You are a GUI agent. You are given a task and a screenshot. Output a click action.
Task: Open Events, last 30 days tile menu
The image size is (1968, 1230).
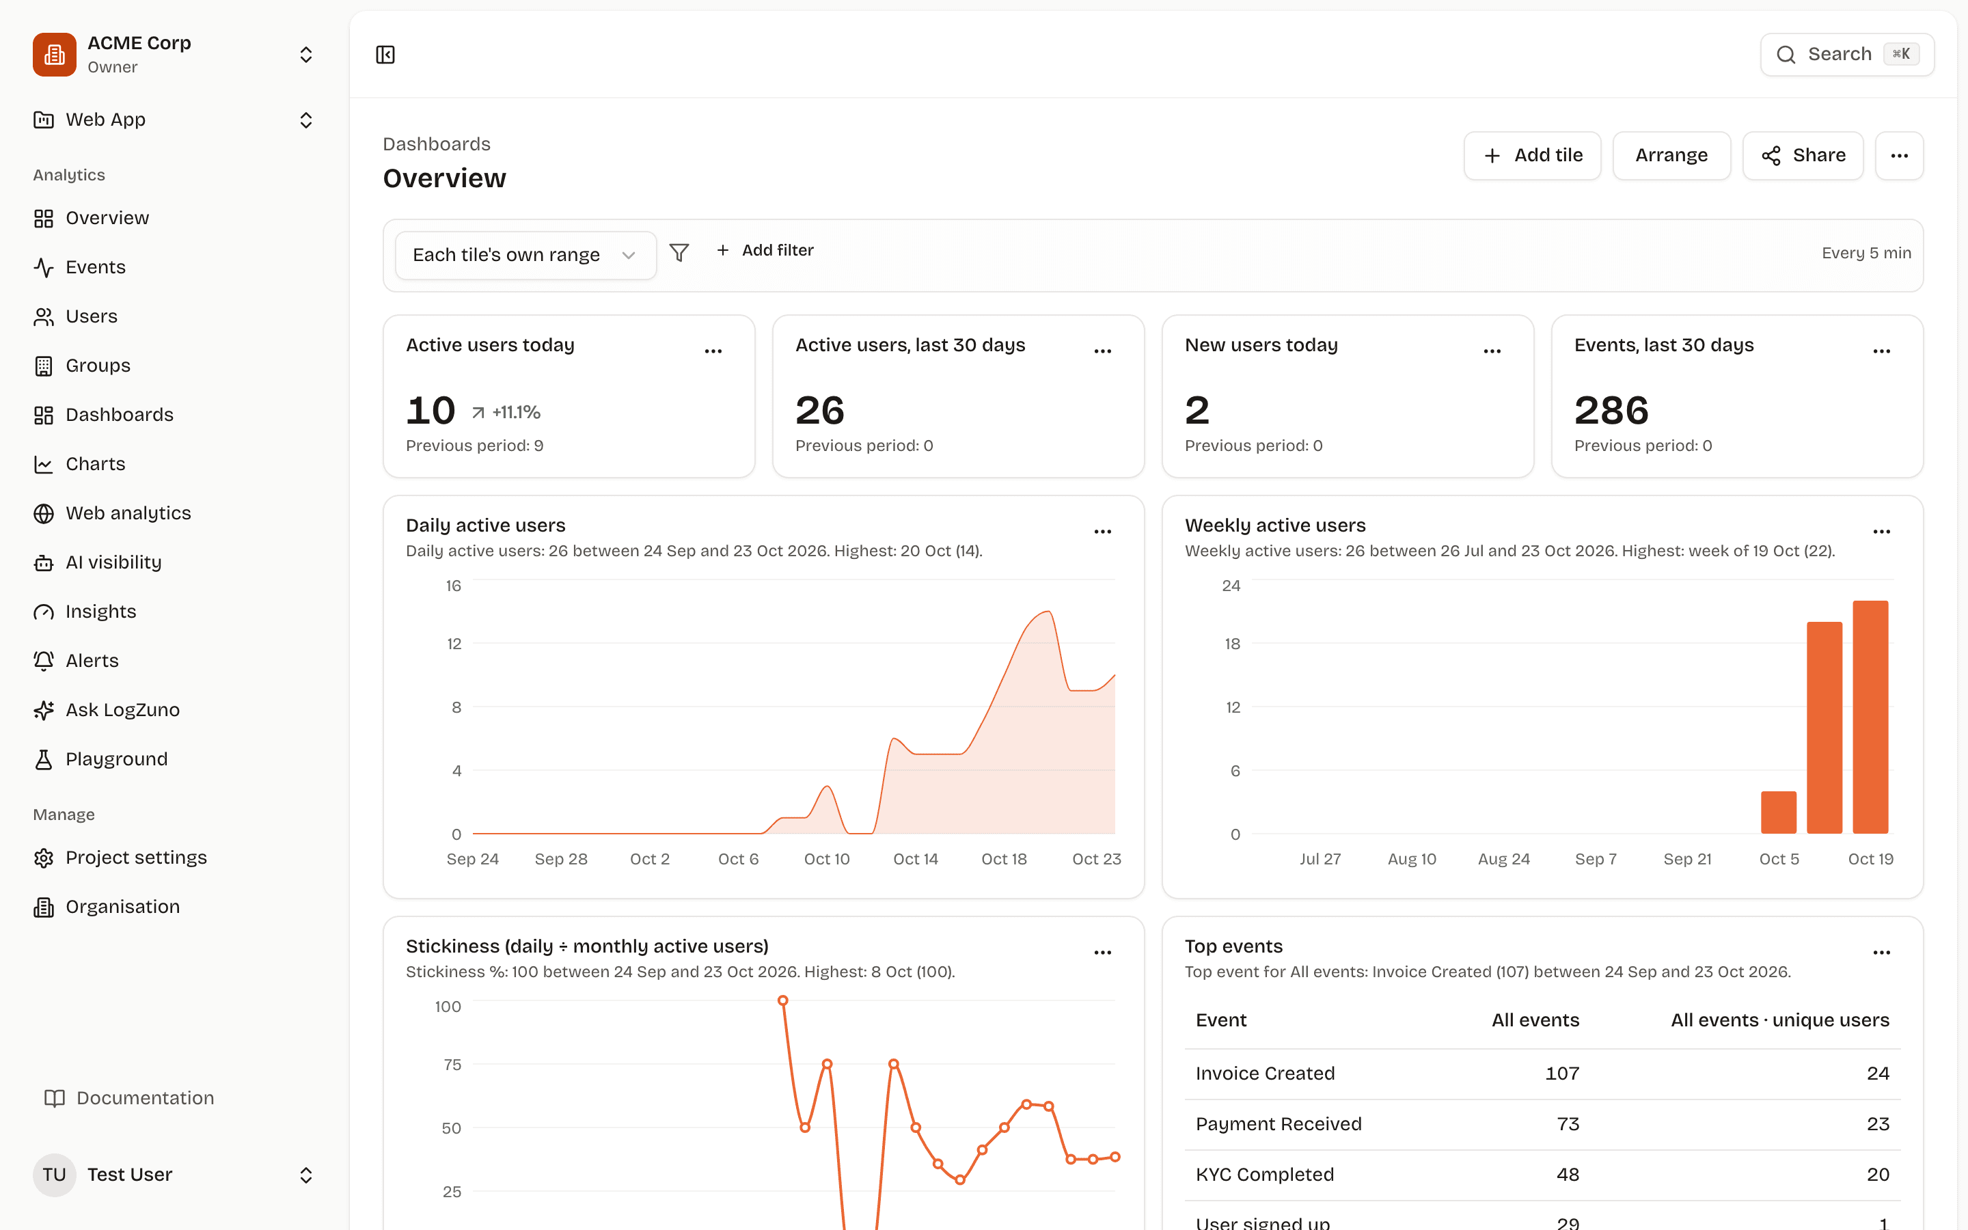click(x=1882, y=351)
